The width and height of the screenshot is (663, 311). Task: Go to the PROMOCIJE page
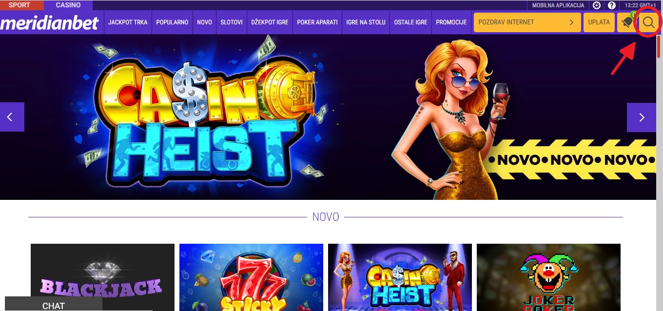coord(451,22)
